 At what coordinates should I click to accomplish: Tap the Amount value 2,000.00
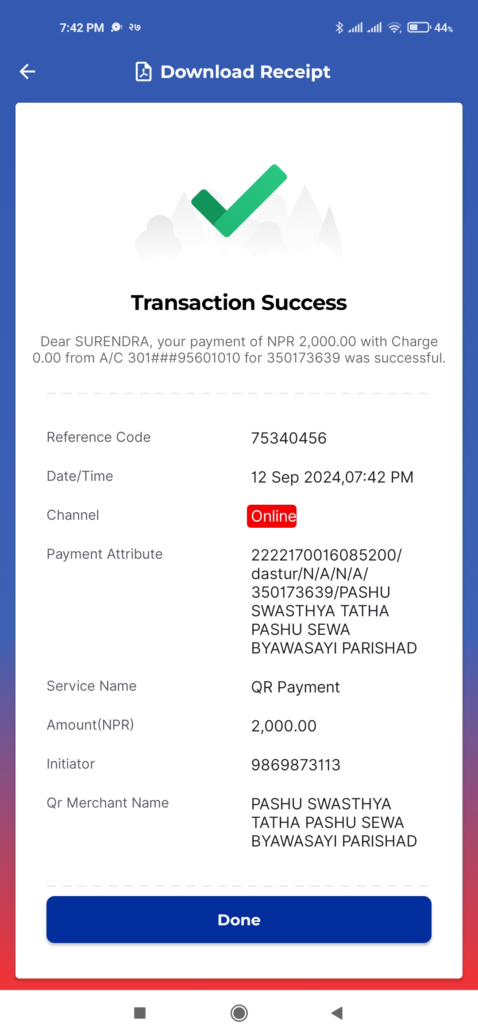284,726
